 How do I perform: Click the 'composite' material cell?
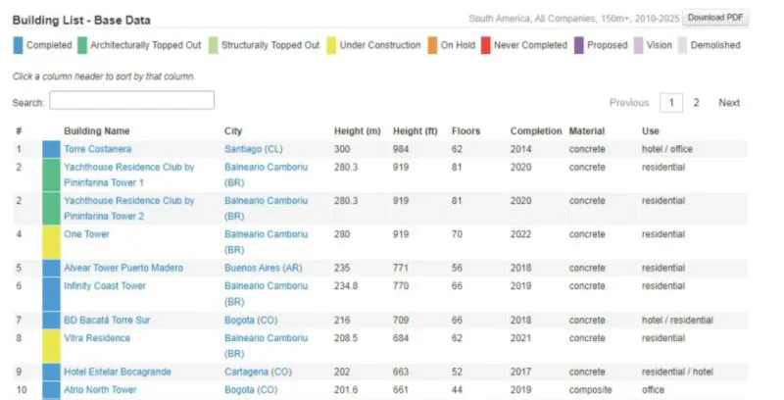tap(590, 389)
